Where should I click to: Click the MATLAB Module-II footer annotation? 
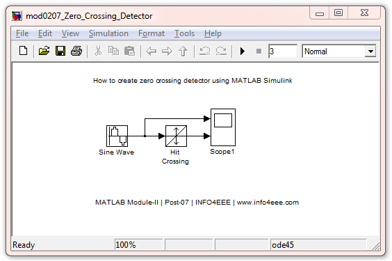coord(197,203)
